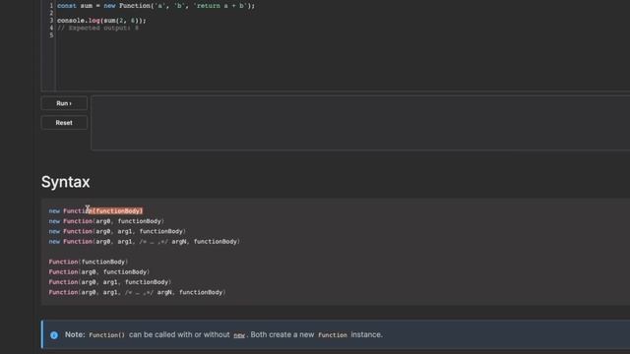Click the Syntax heading
This screenshot has height=354, width=630.
point(66,182)
